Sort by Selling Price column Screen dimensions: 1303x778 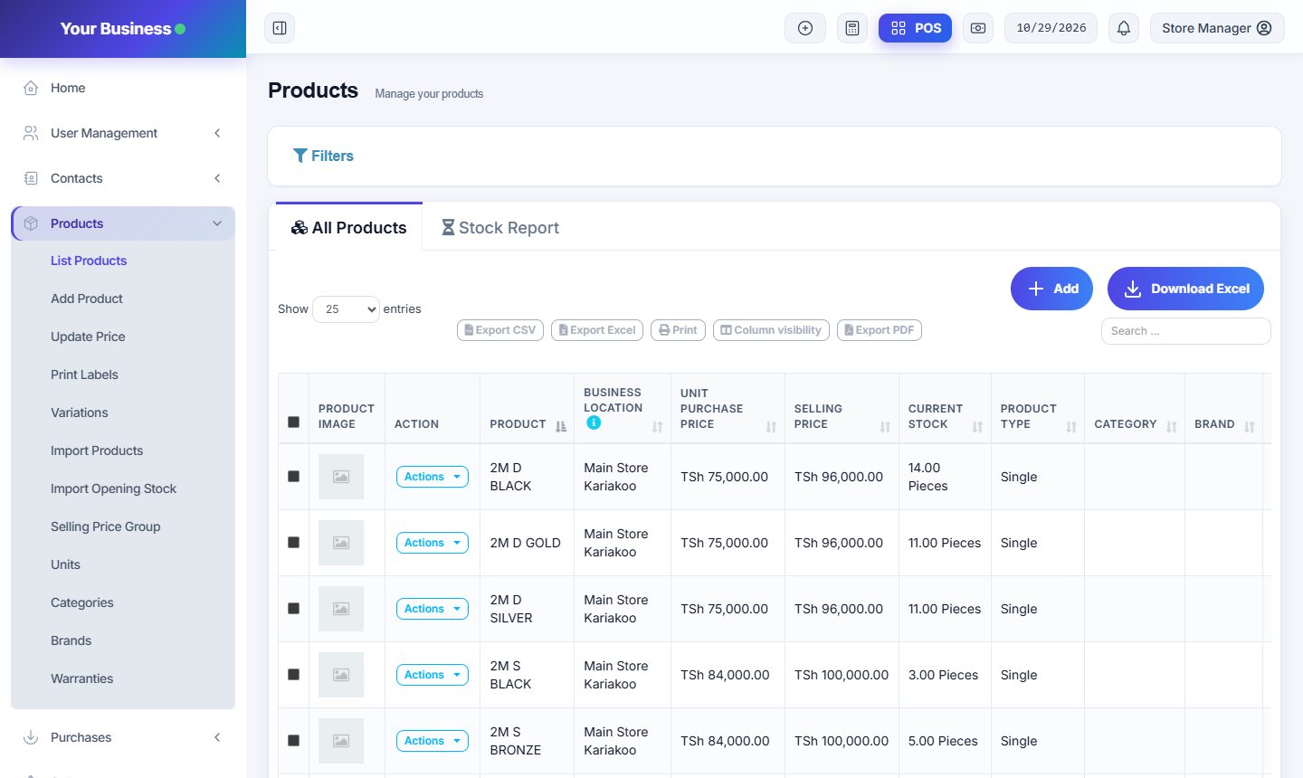pyautogui.click(x=885, y=426)
